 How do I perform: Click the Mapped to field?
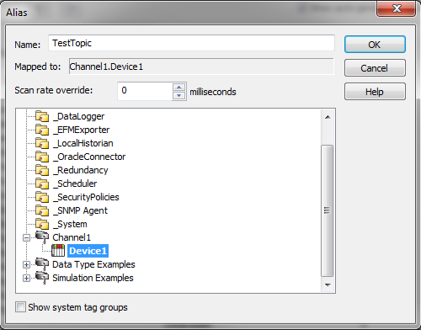pos(201,67)
